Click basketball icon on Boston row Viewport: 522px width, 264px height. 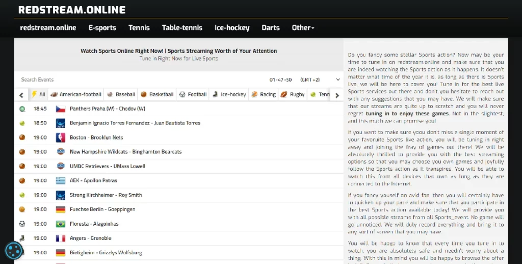tap(22, 137)
